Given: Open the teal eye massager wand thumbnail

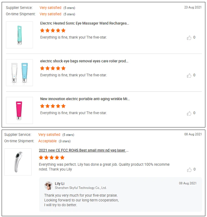Looking at the screenshot, I should [19, 35].
